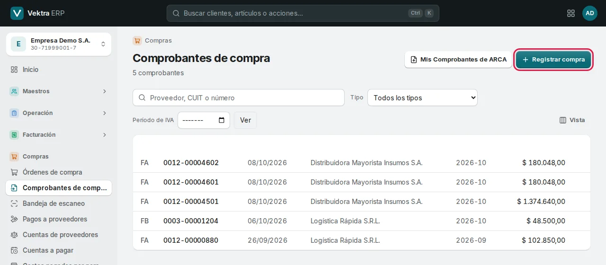Open Pagos a proveedores menu item

pos(59,219)
